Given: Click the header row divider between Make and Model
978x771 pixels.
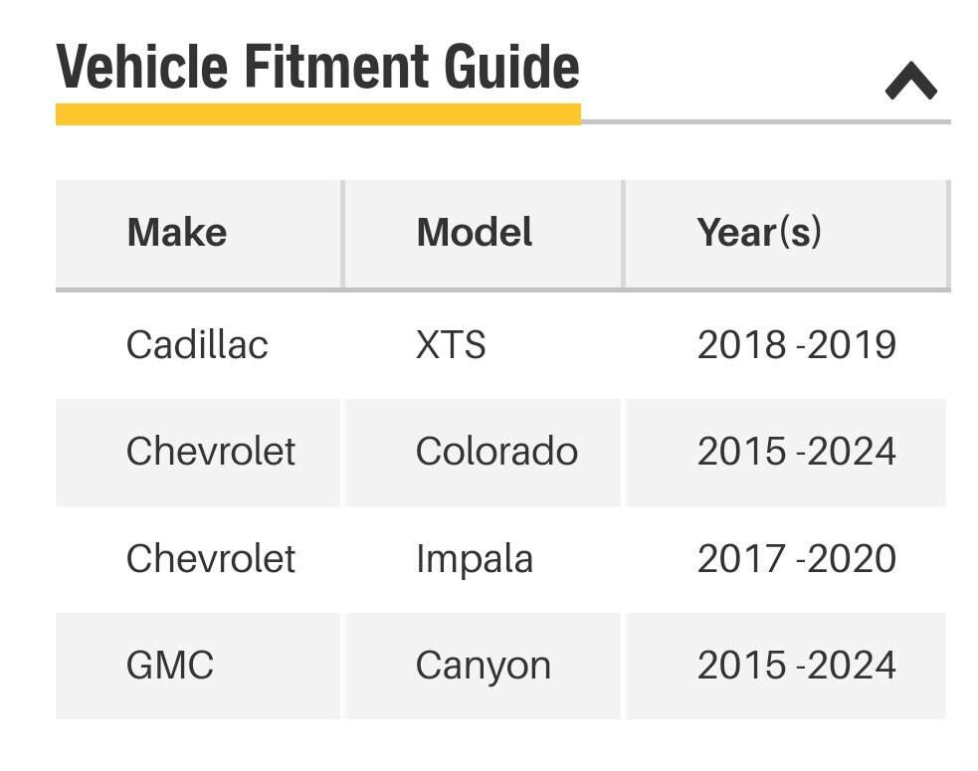Looking at the screenshot, I should (x=343, y=235).
